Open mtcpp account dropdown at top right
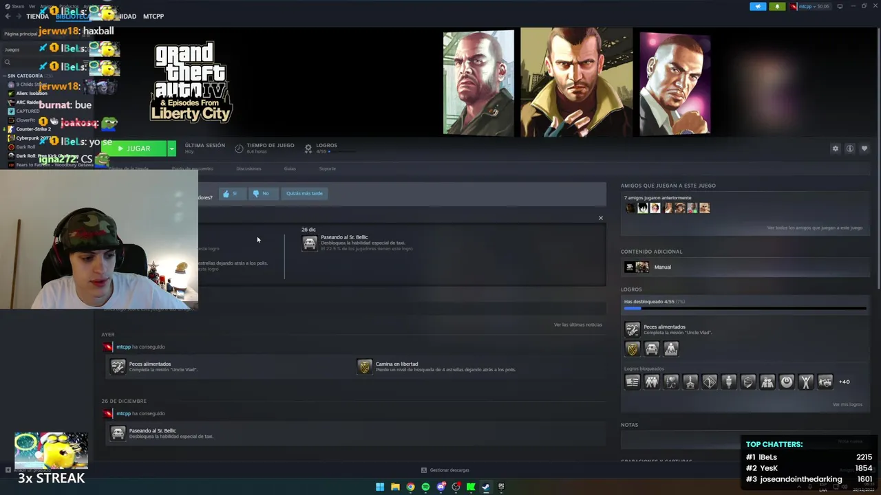The height and width of the screenshot is (495, 881). [810, 6]
